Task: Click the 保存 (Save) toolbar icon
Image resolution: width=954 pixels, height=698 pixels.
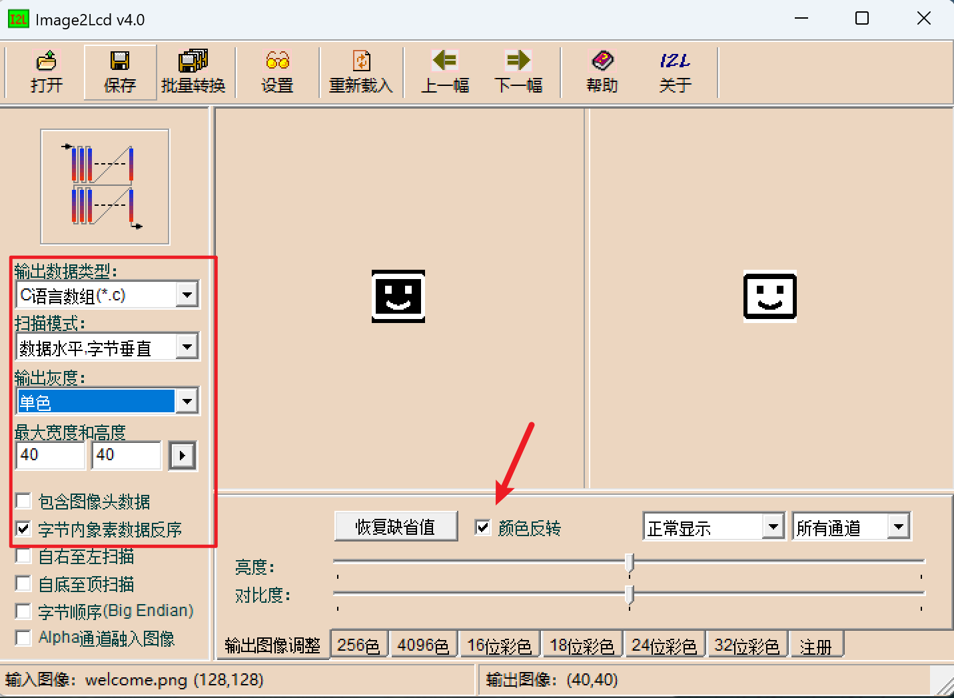Action: 119,71
